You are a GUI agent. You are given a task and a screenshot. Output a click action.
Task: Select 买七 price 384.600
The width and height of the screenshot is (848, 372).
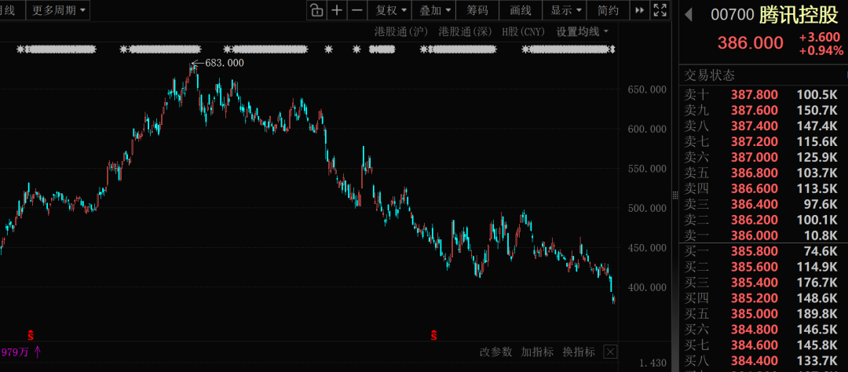(755, 345)
